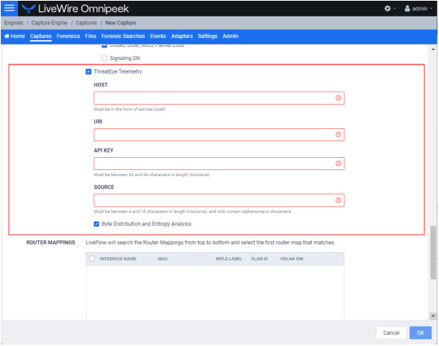Open the Captures tab
439x346 pixels.
point(41,36)
